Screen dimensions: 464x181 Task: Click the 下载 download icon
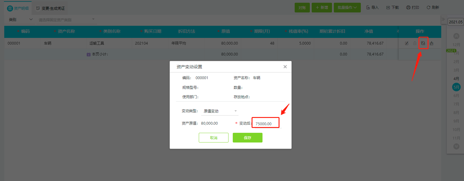[392, 7]
